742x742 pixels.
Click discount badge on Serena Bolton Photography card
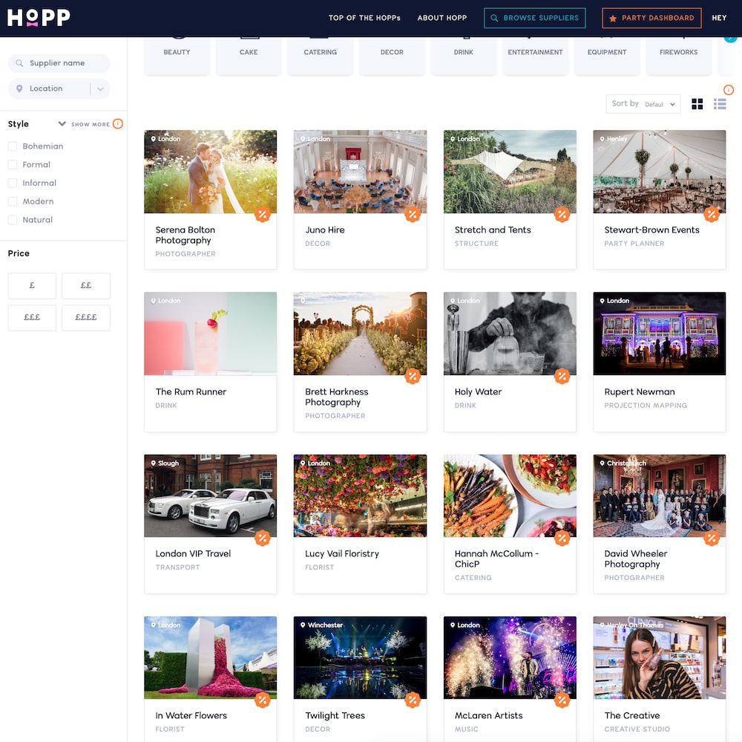click(262, 215)
